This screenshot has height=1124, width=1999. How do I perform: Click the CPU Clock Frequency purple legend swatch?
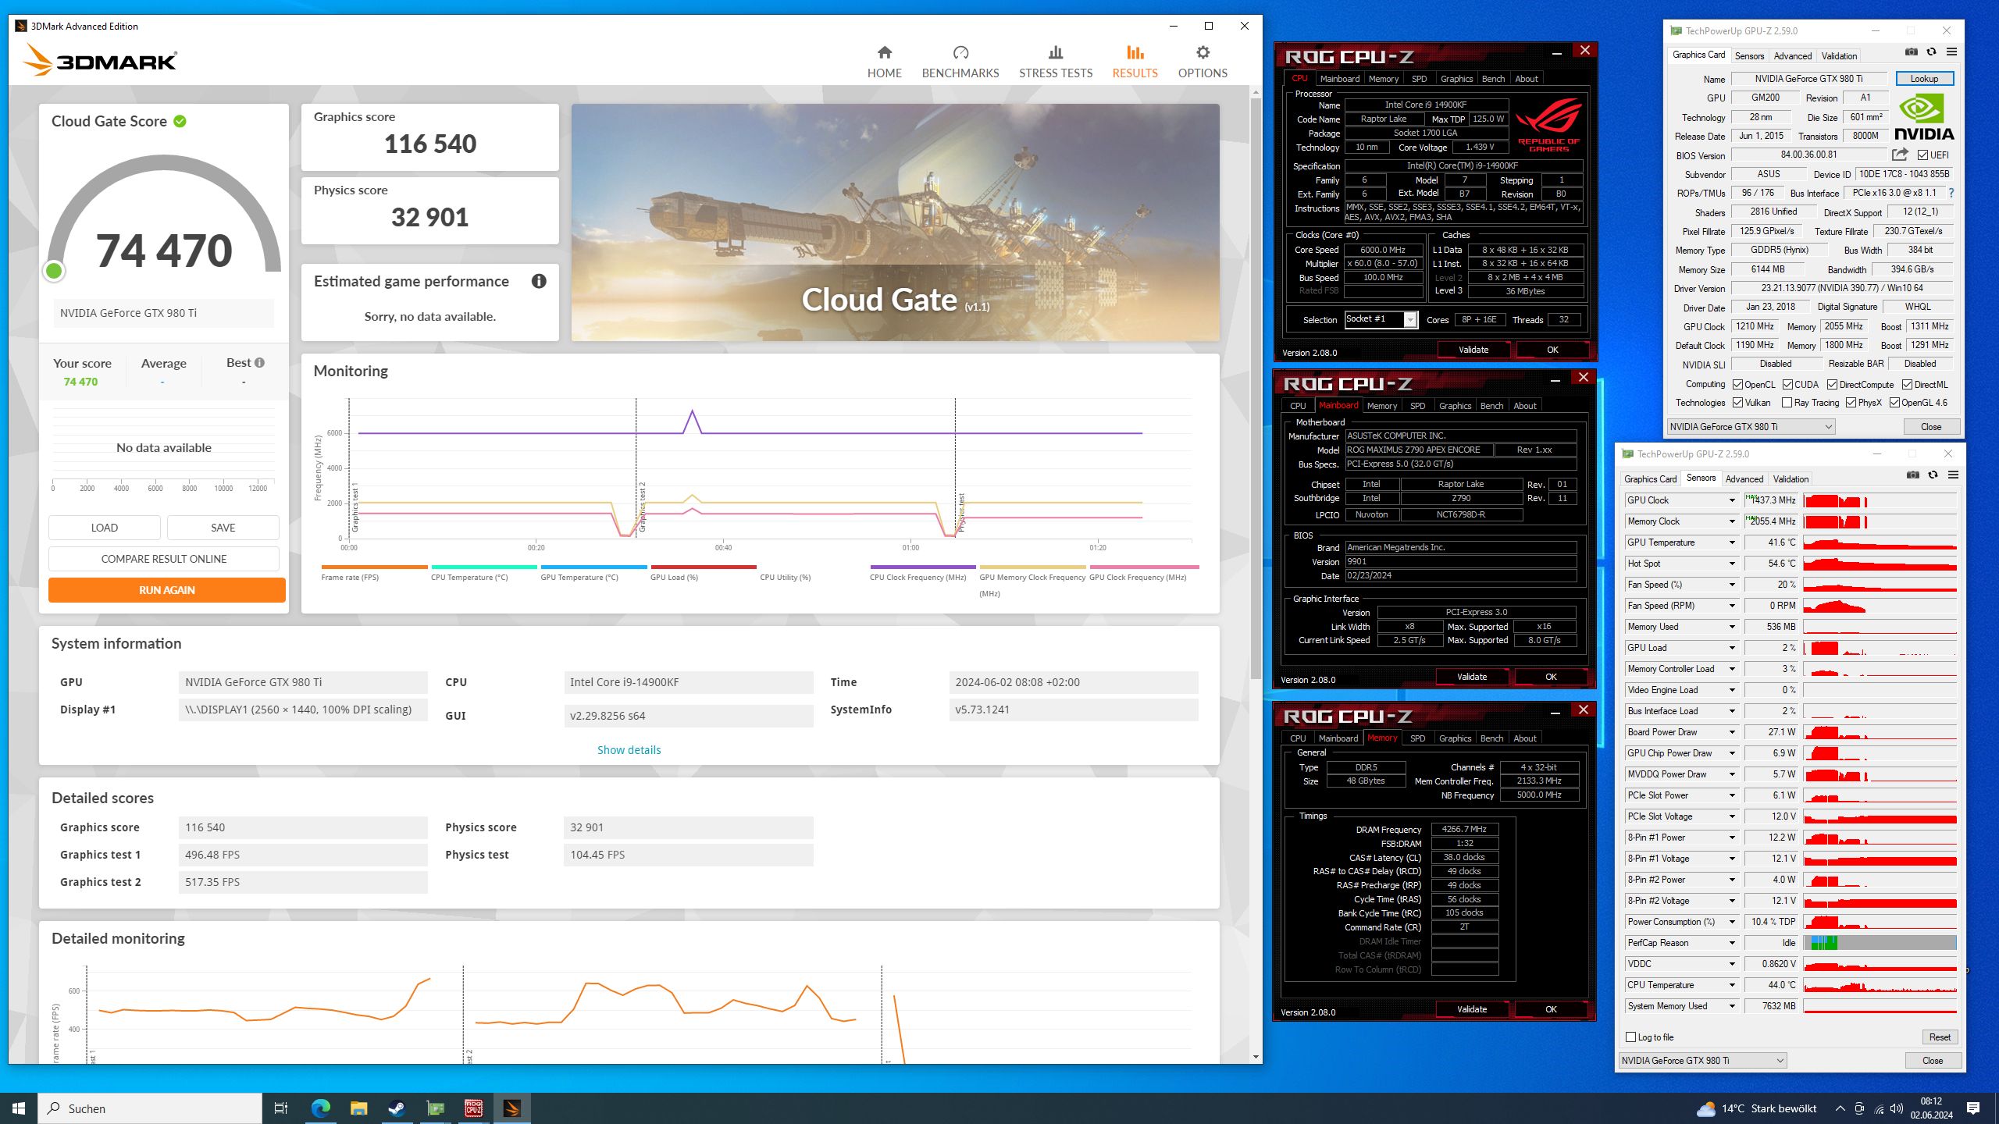pos(923,567)
